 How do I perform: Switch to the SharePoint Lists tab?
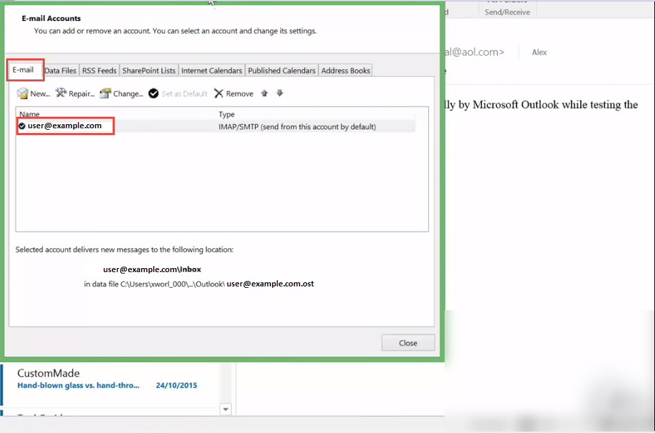coord(149,70)
